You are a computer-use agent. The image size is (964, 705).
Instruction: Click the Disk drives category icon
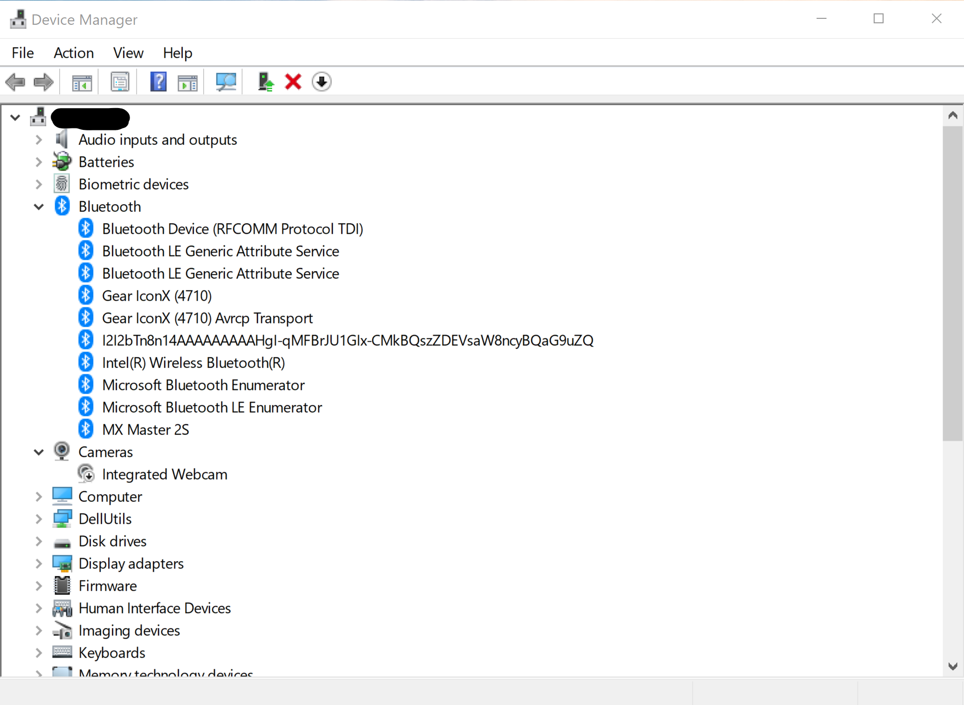tap(62, 542)
